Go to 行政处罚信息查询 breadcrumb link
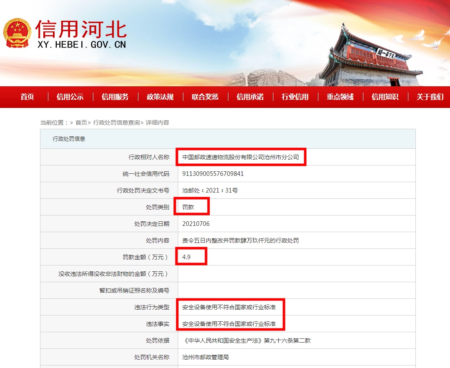Screen dimensions: 450x368 [x=116, y=123]
